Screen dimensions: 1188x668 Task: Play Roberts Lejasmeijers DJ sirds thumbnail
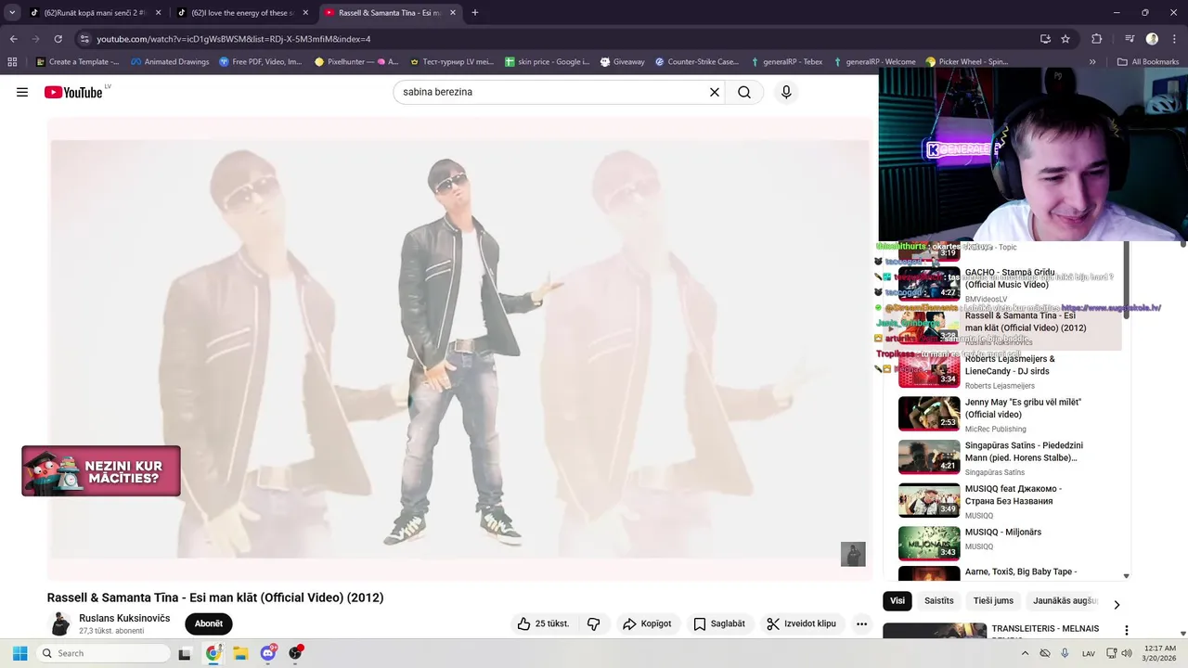(x=929, y=369)
